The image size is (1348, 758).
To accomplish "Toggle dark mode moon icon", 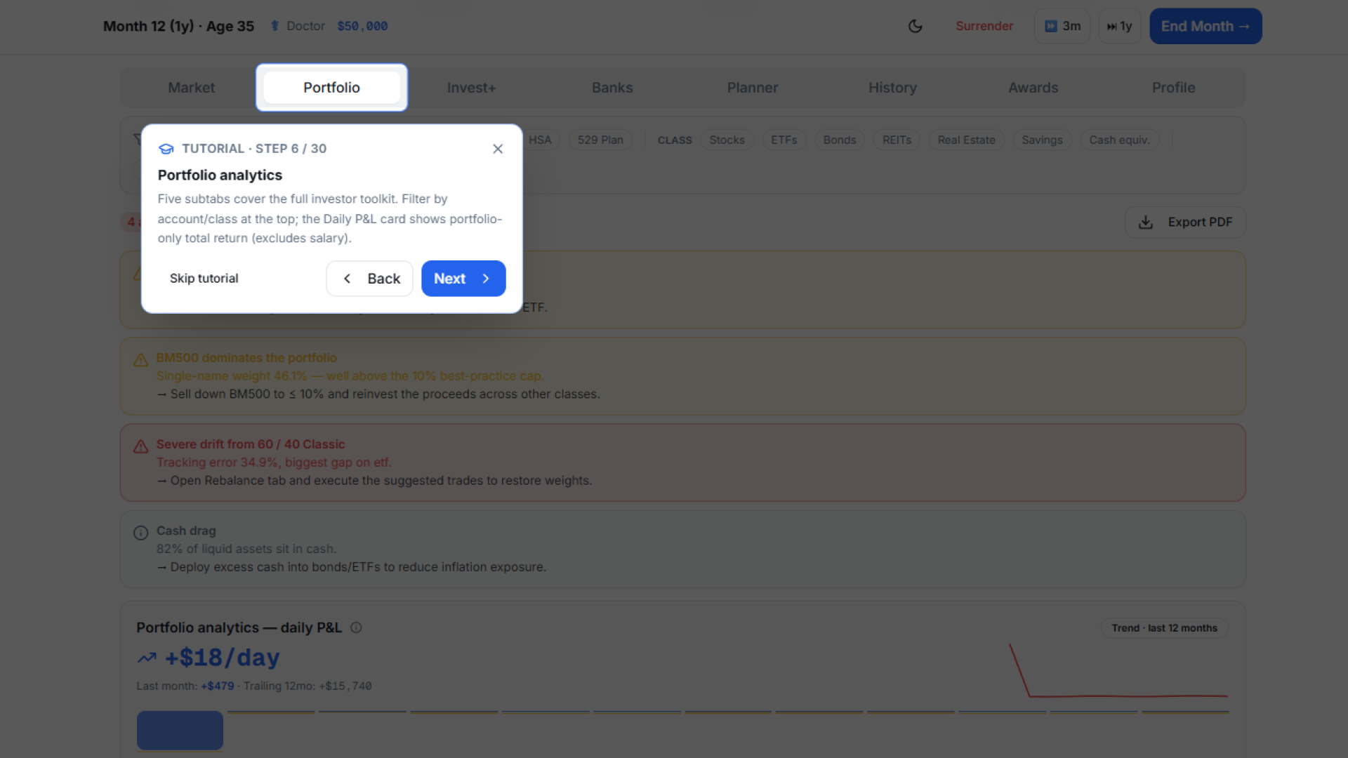I will pos(915,26).
